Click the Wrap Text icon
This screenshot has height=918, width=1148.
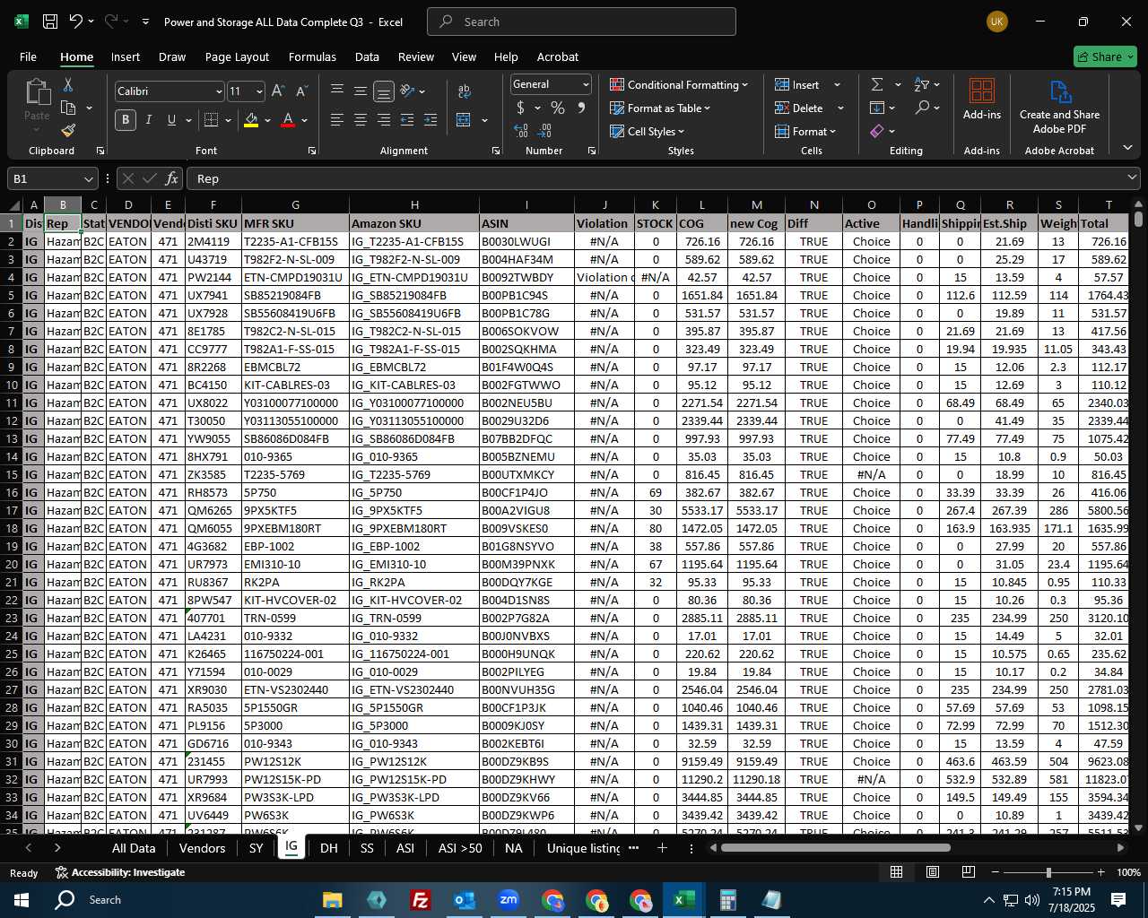point(464,91)
